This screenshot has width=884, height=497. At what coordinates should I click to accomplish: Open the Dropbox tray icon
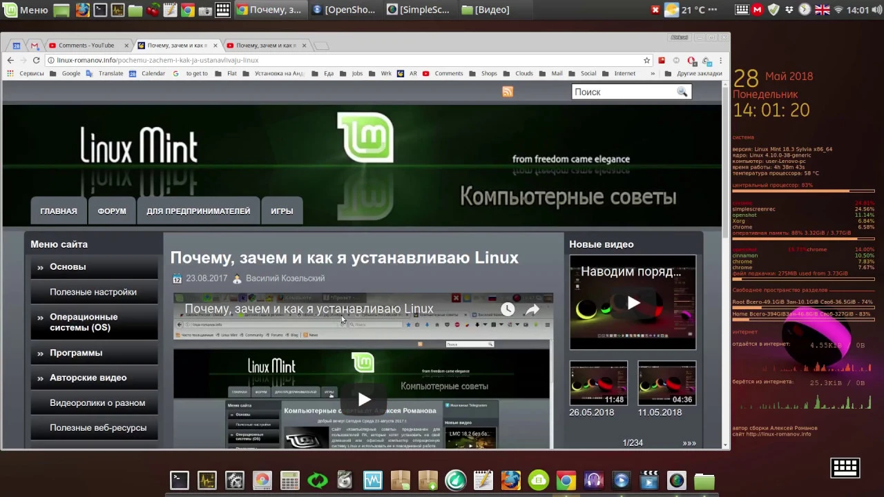pyautogui.click(x=789, y=10)
